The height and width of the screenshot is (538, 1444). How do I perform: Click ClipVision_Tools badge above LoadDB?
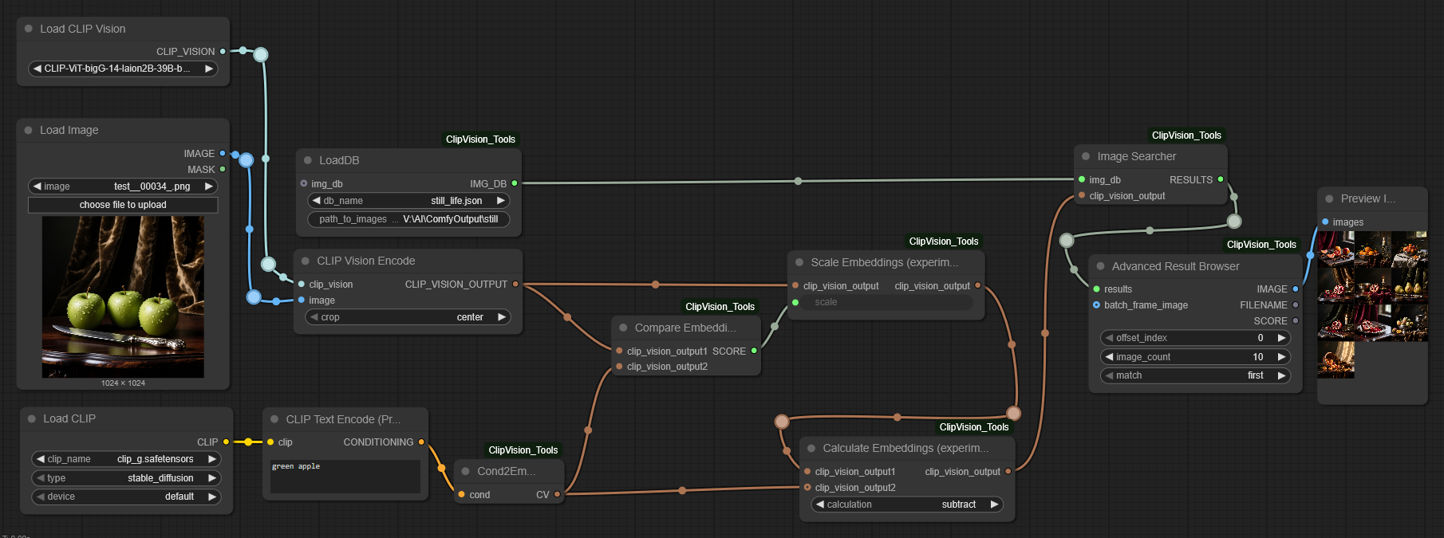[x=480, y=139]
